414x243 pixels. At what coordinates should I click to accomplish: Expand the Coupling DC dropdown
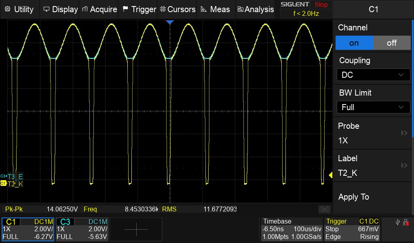click(x=373, y=75)
